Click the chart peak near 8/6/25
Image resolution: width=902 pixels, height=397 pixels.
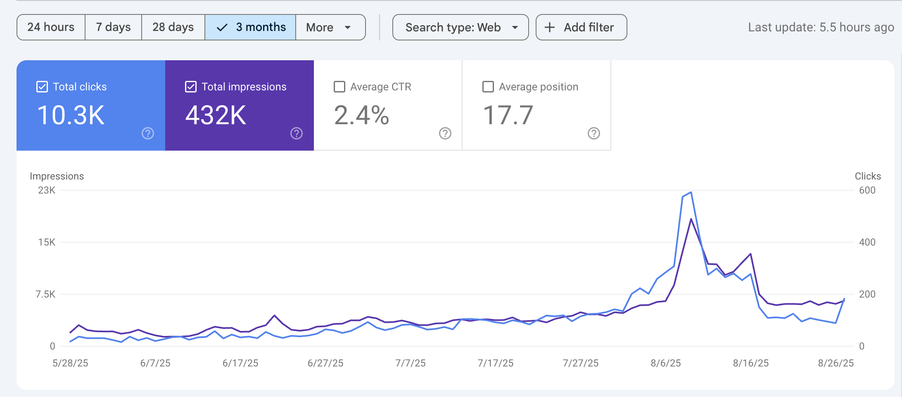[x=691, y=193]
